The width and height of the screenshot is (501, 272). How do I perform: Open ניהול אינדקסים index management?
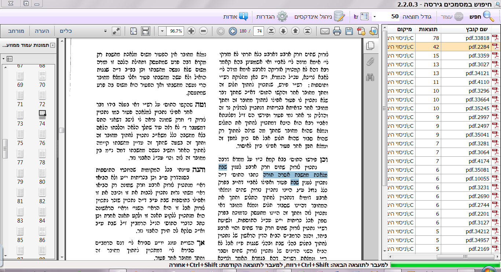[320, 16]
